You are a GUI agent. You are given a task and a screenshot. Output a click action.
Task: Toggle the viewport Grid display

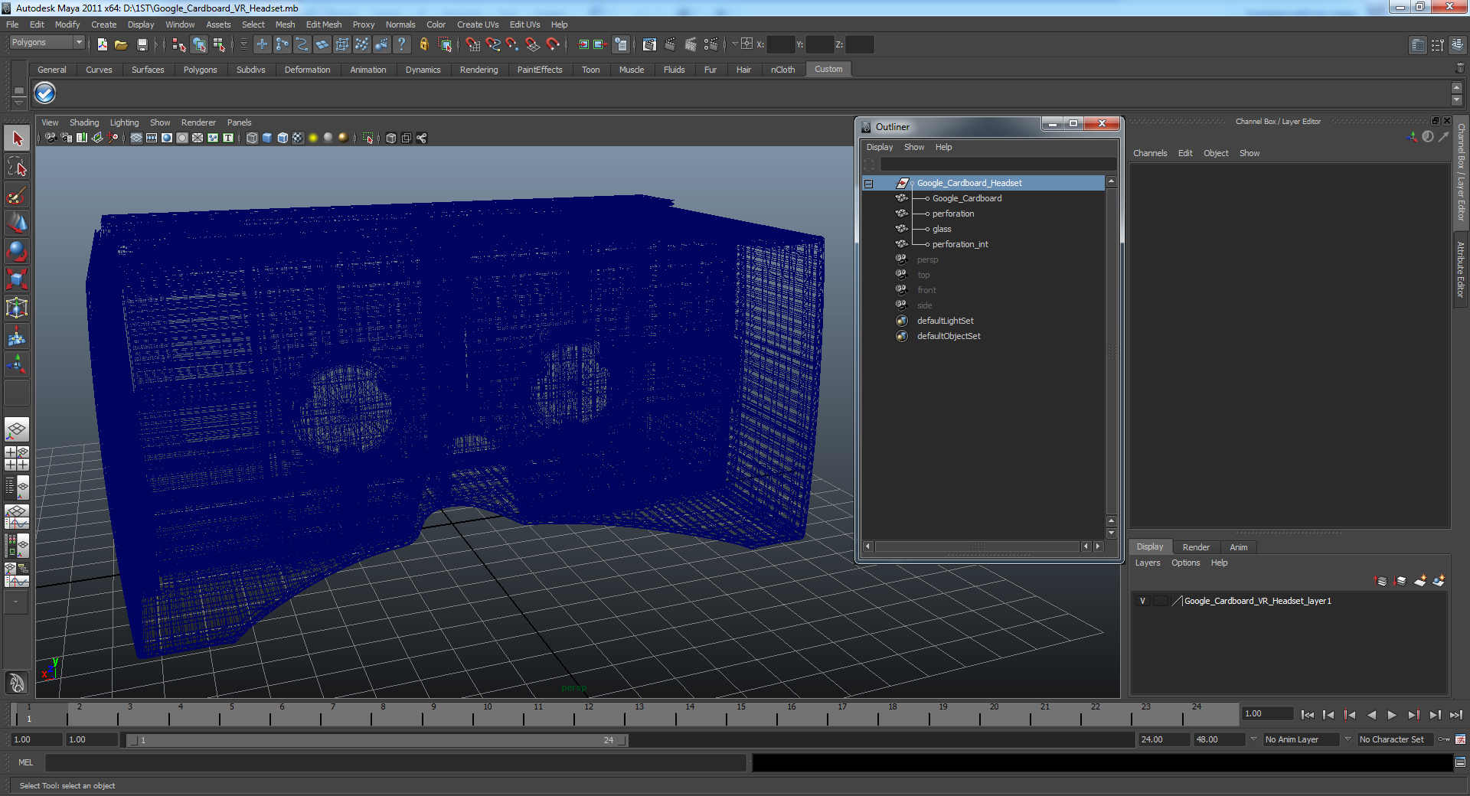pyautogui.click(x=136, y=138)
